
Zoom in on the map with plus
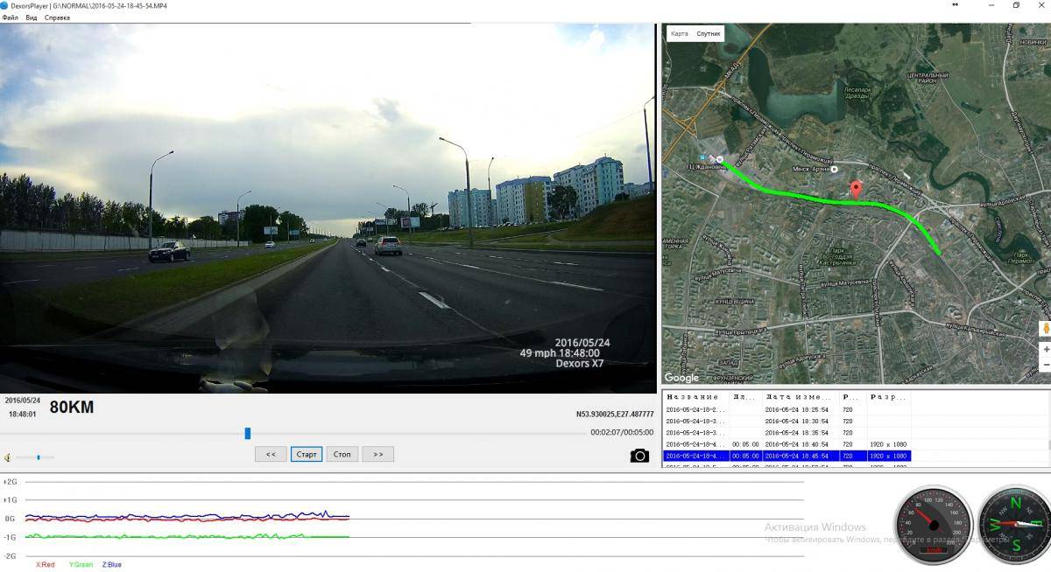(1045, 349)
